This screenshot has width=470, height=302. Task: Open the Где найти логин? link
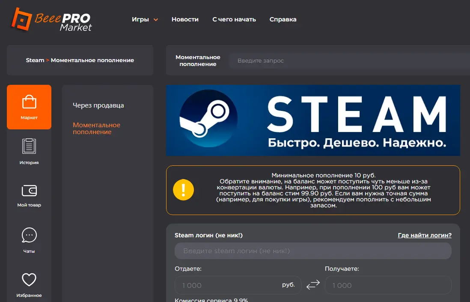click(425, 236)
